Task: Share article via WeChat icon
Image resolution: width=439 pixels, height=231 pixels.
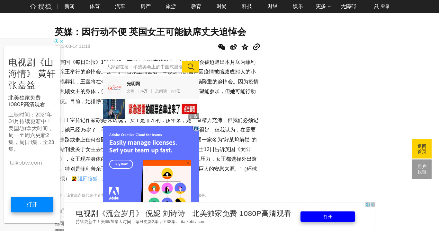Action: coord(222,47)
